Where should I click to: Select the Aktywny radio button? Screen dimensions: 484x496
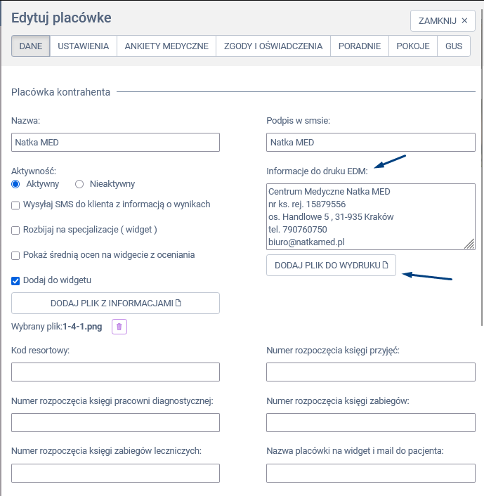coord(16,184)
